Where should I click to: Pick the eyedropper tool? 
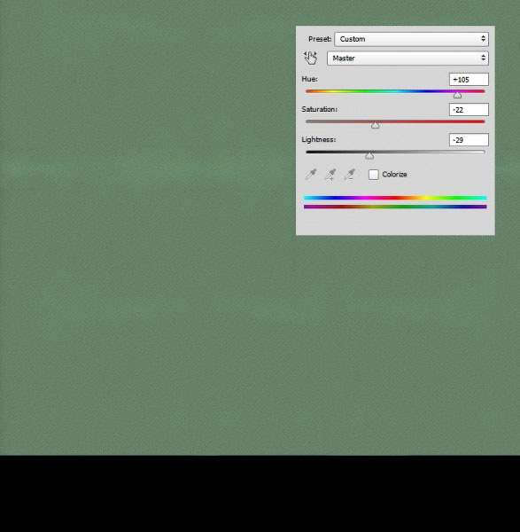311,175
